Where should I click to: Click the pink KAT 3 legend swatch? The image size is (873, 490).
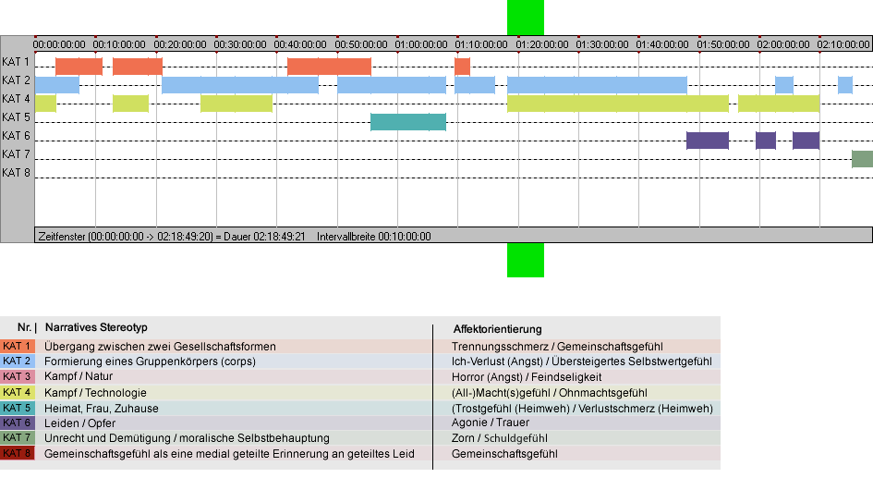pos(18,376)
